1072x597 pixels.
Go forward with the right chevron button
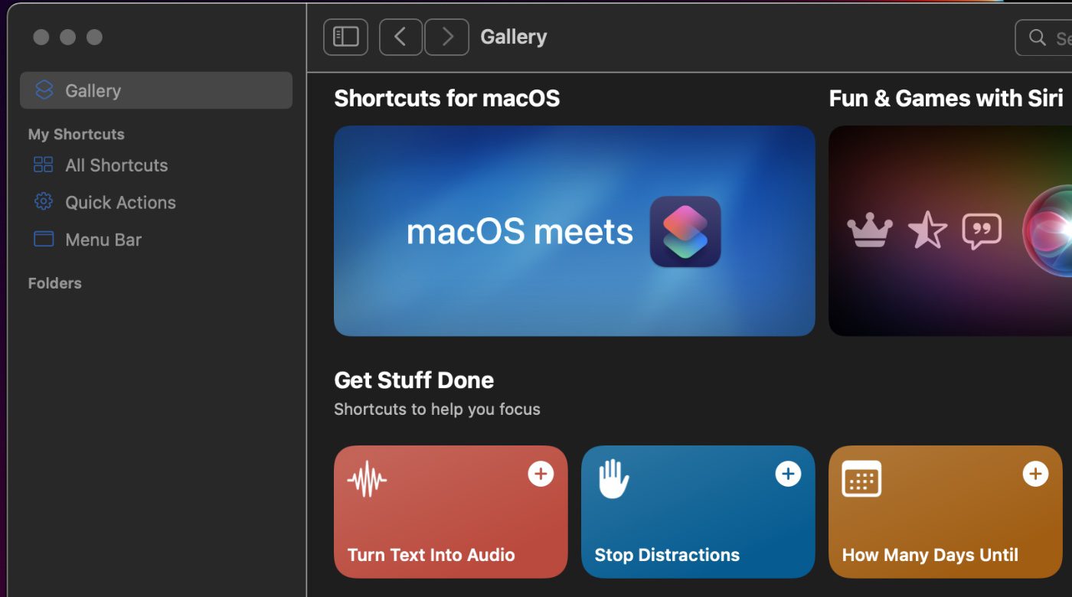click(447, 37)
